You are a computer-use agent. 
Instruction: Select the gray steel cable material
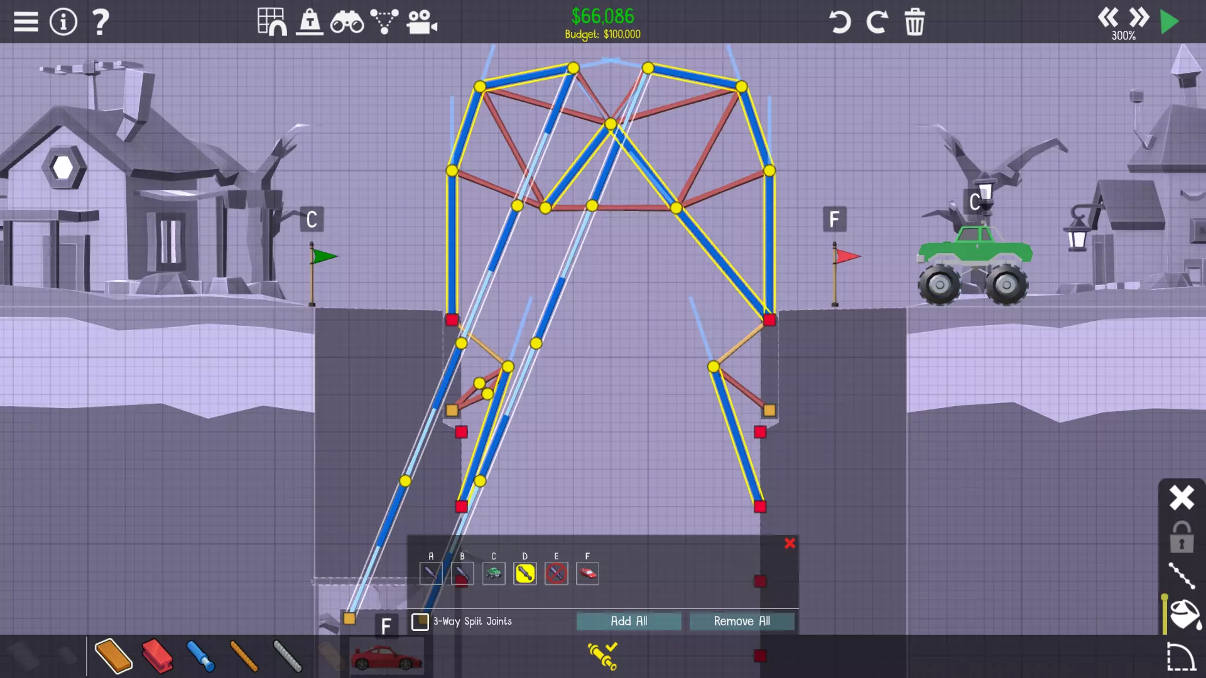click(x=288, y=656)
